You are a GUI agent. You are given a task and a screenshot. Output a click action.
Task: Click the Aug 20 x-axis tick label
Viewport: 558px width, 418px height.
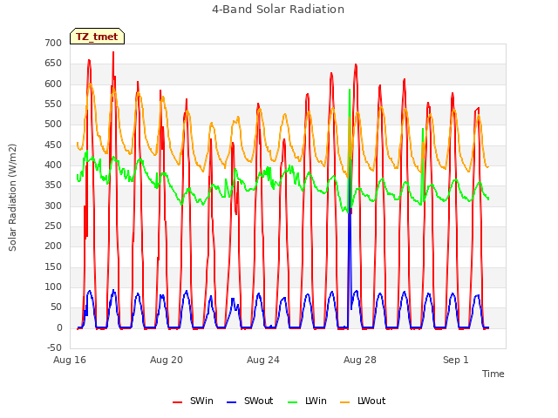click(x=167, y=360)
